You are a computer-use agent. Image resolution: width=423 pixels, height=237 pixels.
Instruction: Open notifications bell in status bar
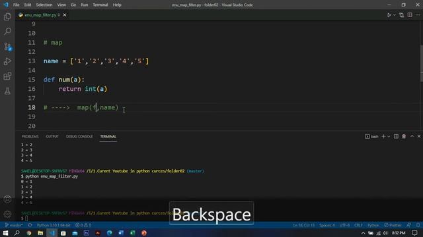[418, 225]
